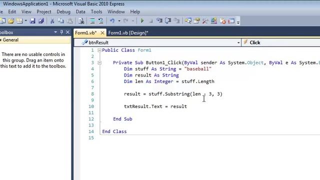This screenshot has height=180, width=320.
Task: Click the Stop Debugging square icon
Action: tap(151, 21)
